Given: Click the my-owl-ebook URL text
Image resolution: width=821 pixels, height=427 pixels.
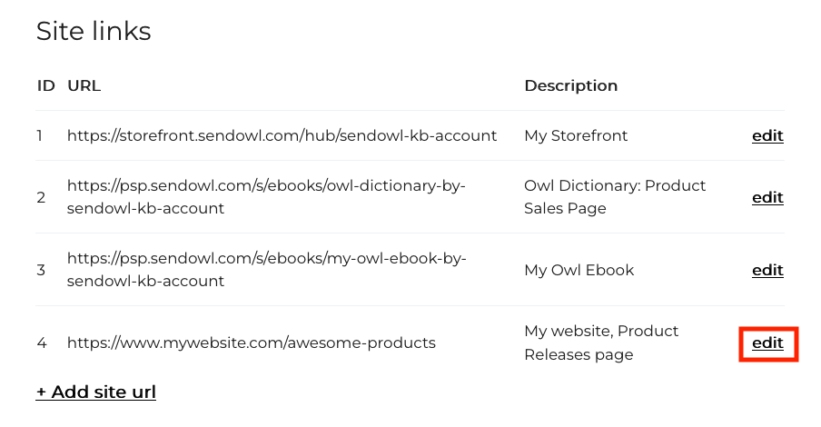Looking at the screenshot, I should point(266,270).
